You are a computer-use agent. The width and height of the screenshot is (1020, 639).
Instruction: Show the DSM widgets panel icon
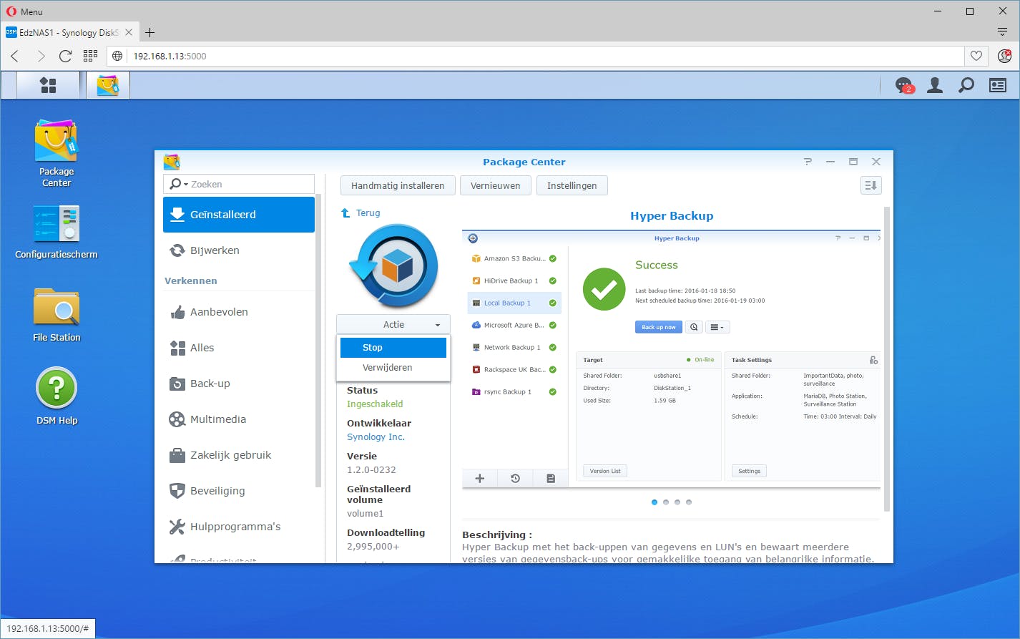coord(998,85)
